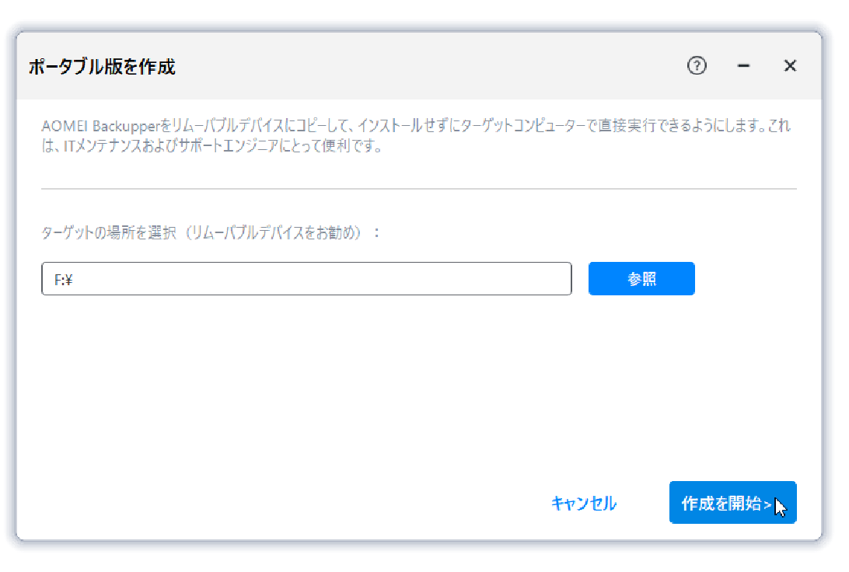Cancel using the キャンセル link

(584, 504)
